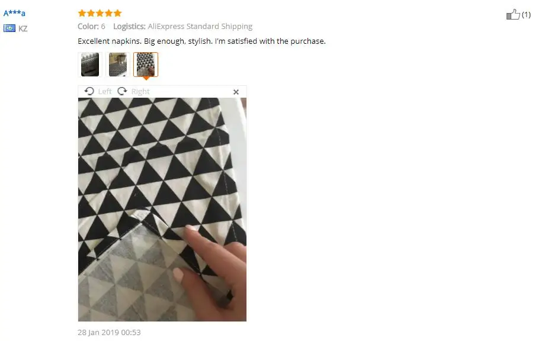Click the helpful count (1)
This screenshot has height=341, width=548.
coord(526,15)
